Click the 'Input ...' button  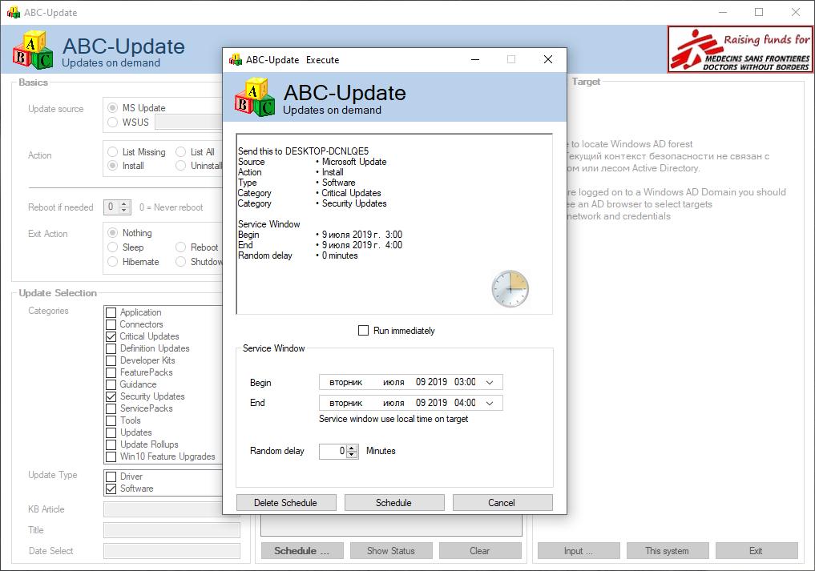(x=579, y=551)
